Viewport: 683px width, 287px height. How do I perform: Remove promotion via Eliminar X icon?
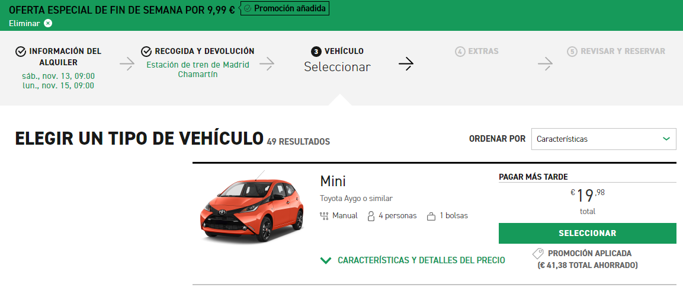[48, 23]
